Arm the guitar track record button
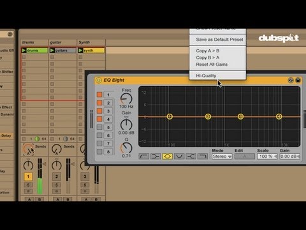 57,191
